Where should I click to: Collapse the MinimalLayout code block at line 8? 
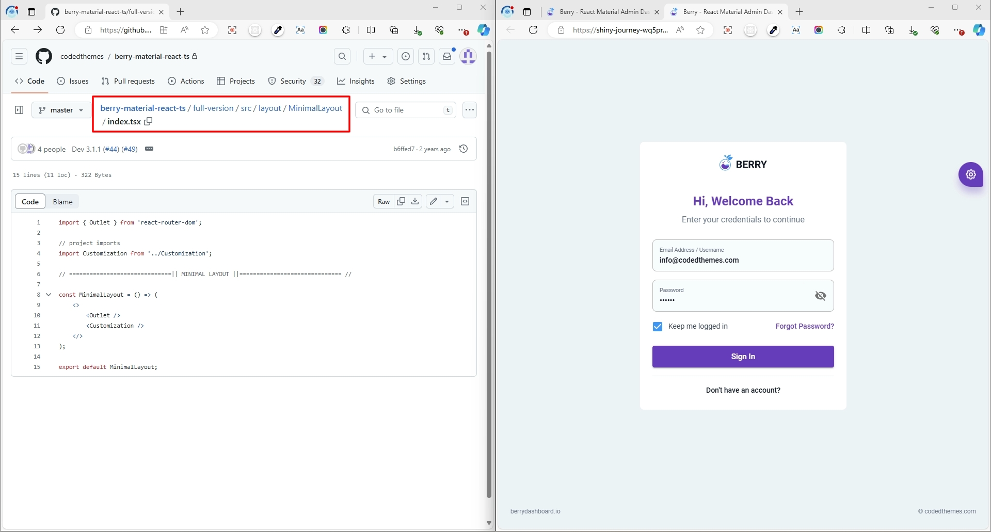click(49, 295)
